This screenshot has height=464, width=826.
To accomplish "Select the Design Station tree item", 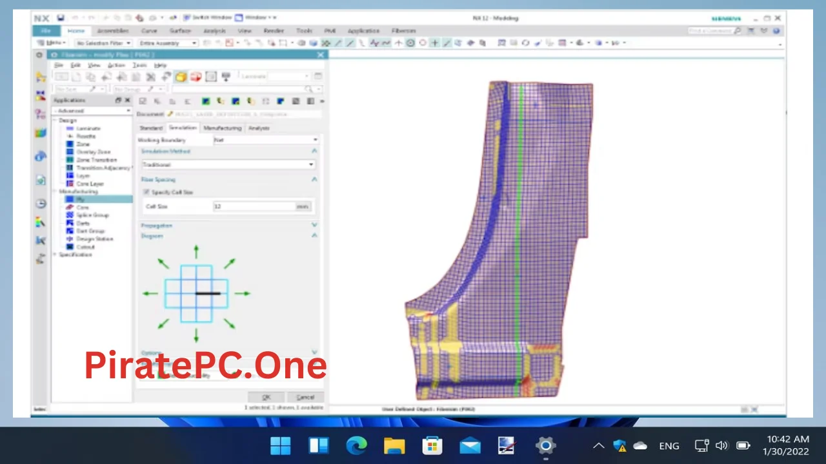I will 95,239.
